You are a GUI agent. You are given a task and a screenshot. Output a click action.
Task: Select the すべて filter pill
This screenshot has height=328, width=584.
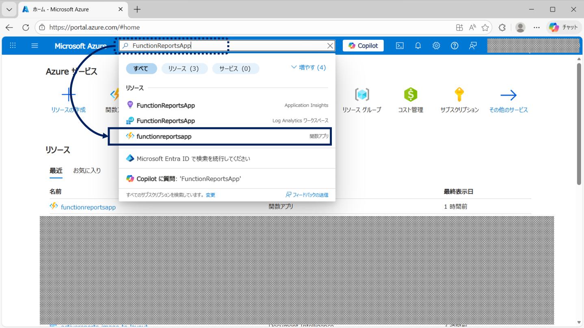tap(141, 69)
